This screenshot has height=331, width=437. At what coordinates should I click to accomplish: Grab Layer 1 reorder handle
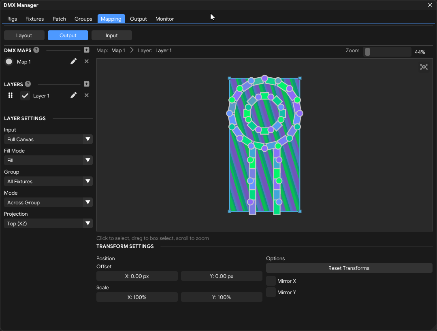pos(10,95)
